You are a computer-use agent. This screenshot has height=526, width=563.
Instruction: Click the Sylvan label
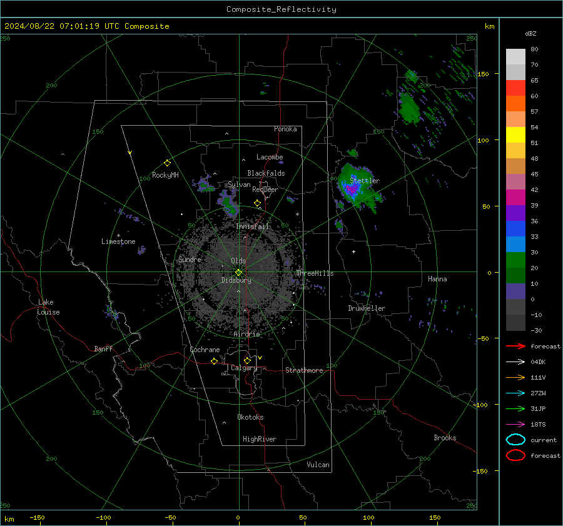click(239, 185)
